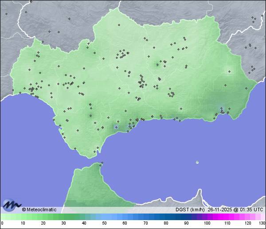Click the dark green wind spot in northeastern Andalusia

157,65
